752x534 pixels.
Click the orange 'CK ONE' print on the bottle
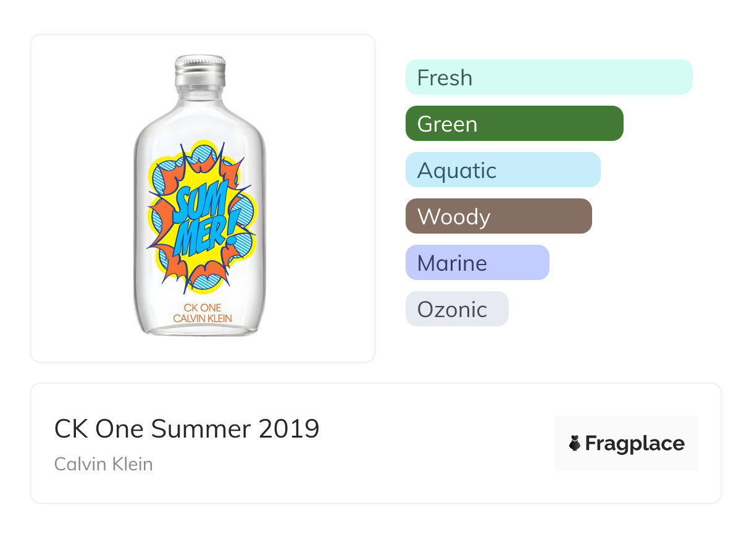pyautogui.click(x=203, y=307)
